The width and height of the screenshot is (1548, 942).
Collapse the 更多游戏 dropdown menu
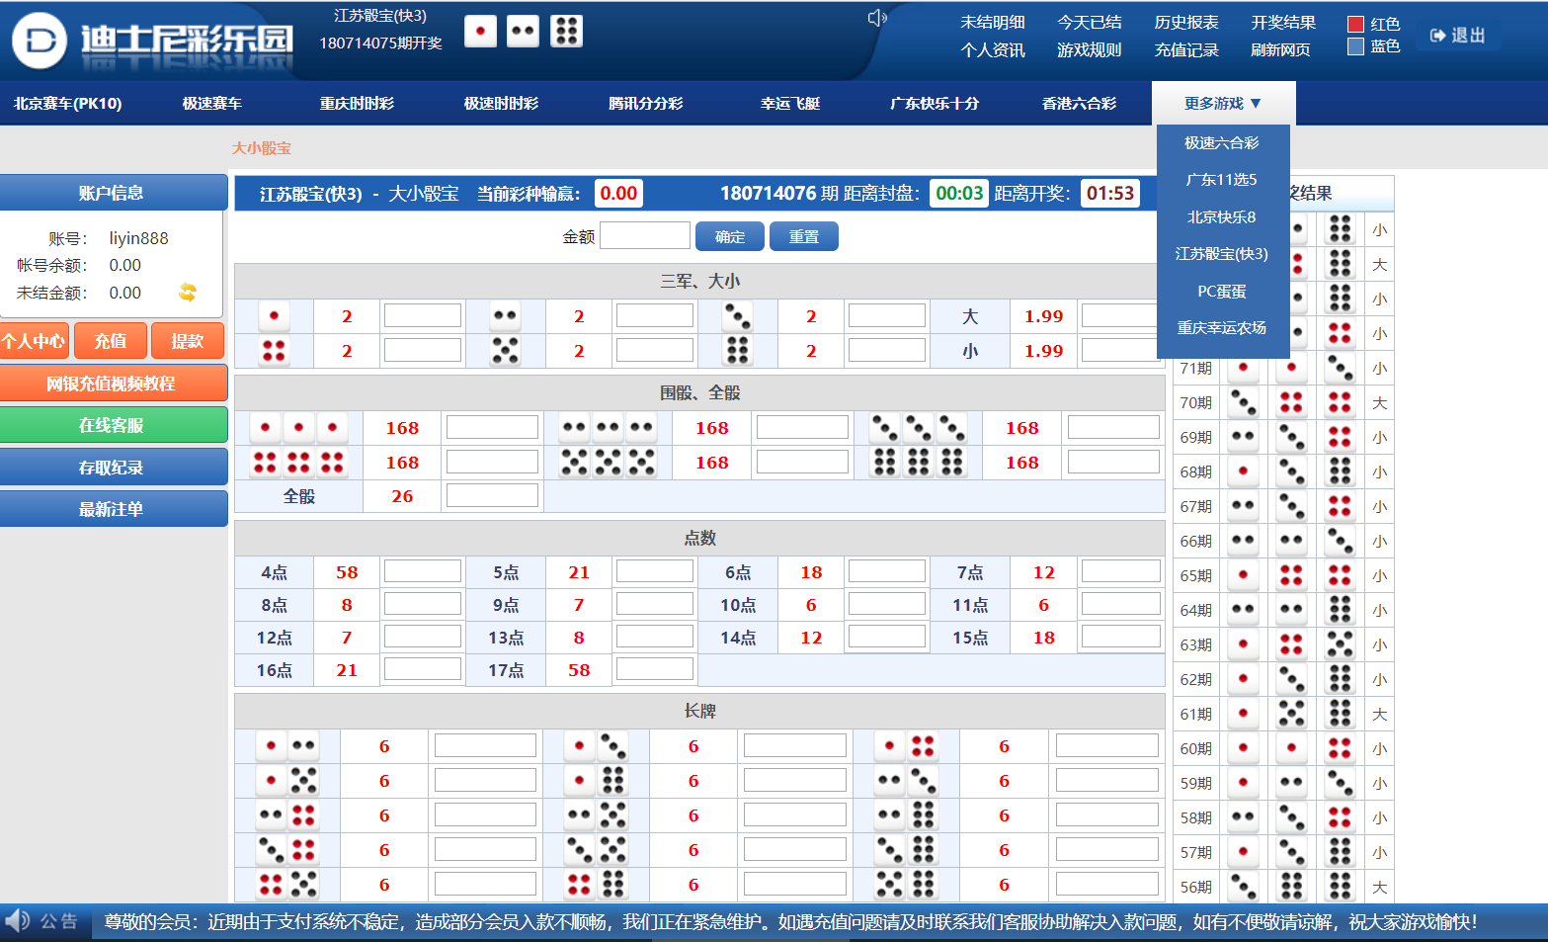point(1223,103)
